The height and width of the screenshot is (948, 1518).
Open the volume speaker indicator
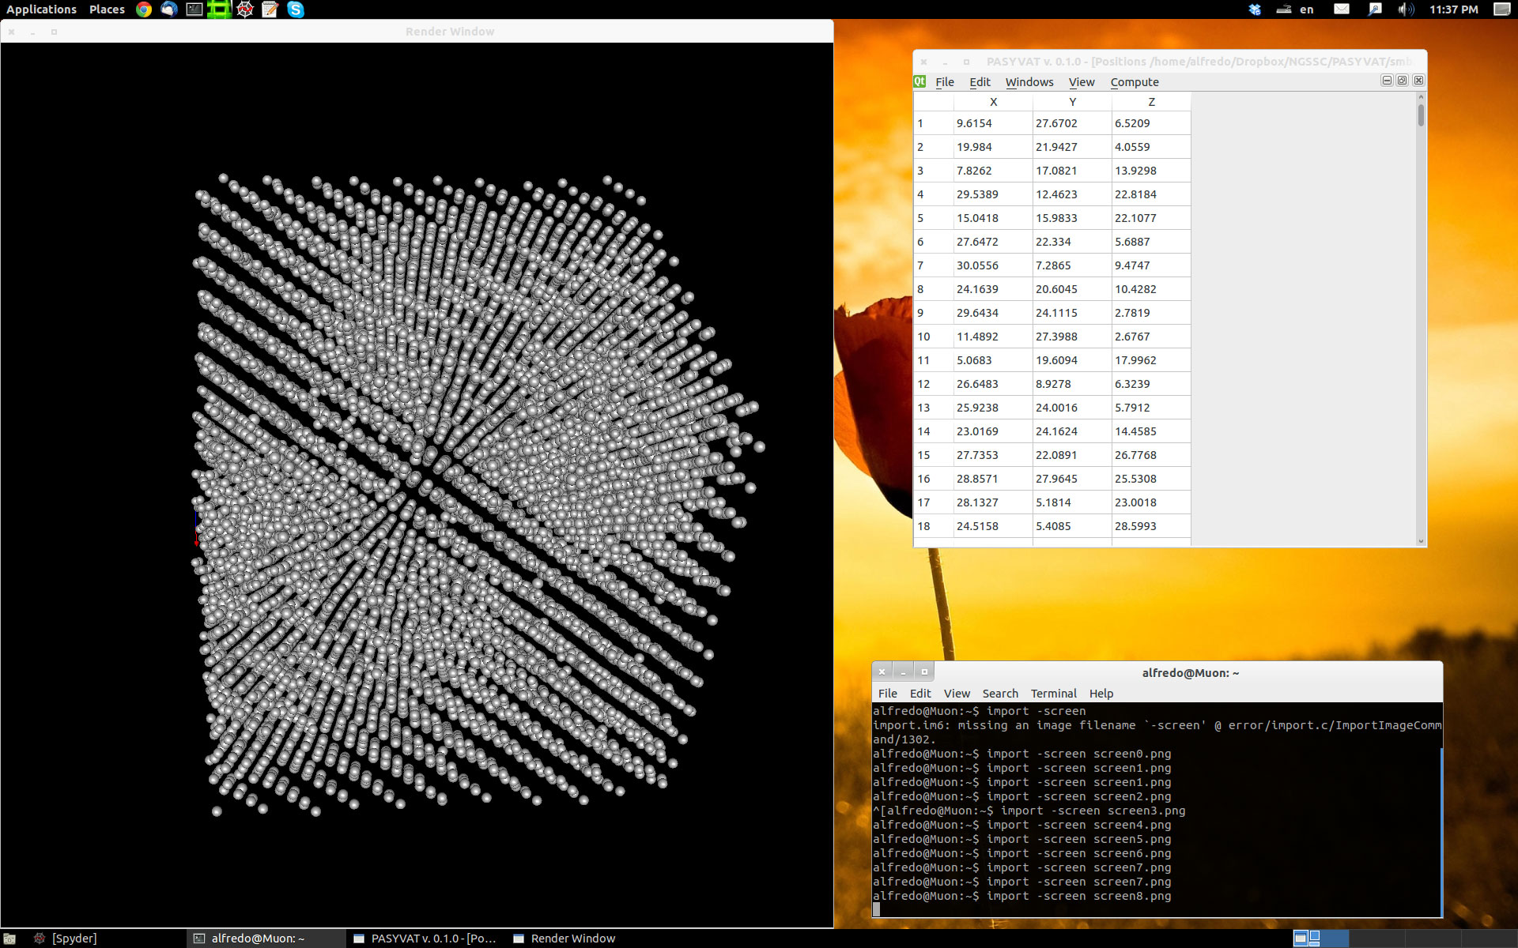pyautogui.click(x=1405, y=9)
